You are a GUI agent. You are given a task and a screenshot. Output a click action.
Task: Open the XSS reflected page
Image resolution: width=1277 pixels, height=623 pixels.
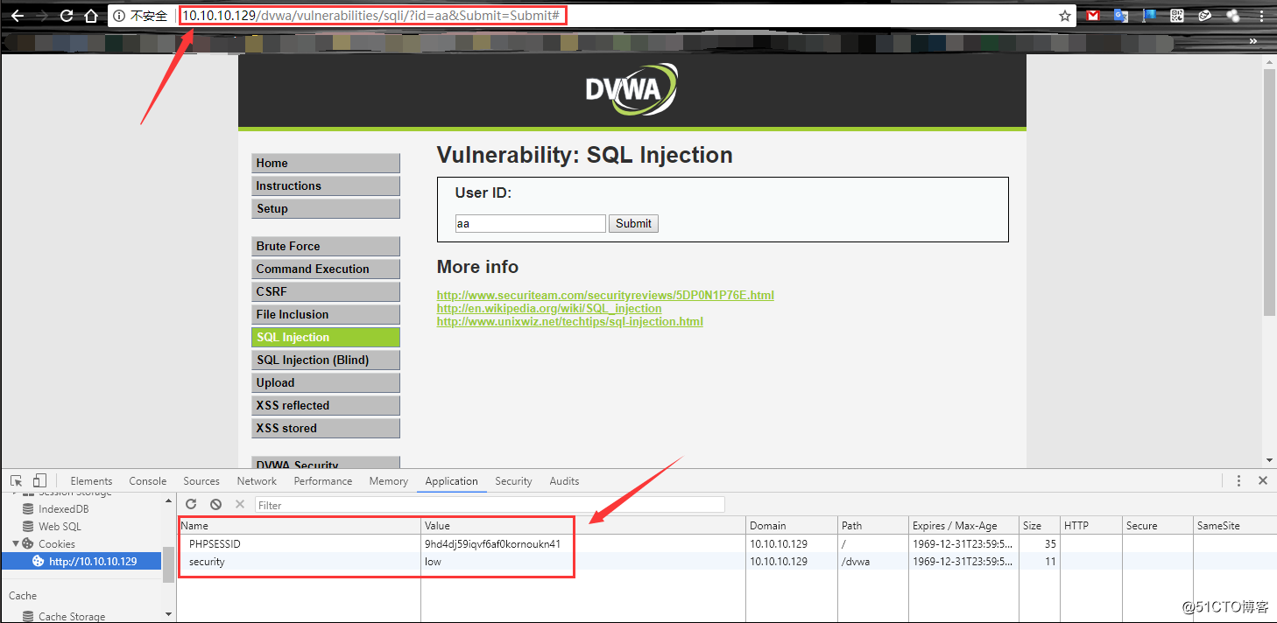[326, 405]
